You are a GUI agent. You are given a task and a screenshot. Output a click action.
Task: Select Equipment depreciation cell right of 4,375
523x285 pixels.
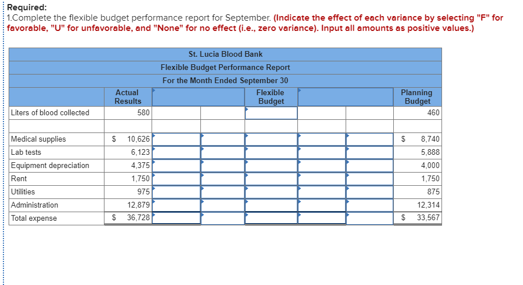(176, 166)
